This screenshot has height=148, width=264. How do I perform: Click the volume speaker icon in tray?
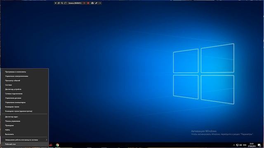(241, 145)
